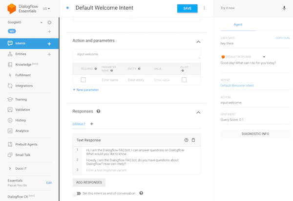Check the REQUIRED parameter checkbox
The width and height of the screenshot is (293, 201).
[83, 80]
